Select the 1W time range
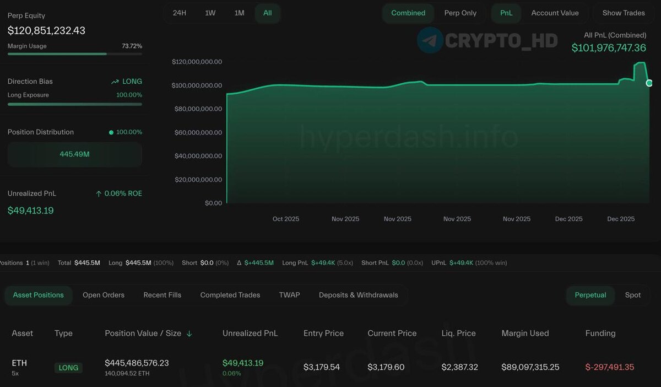 210,13
